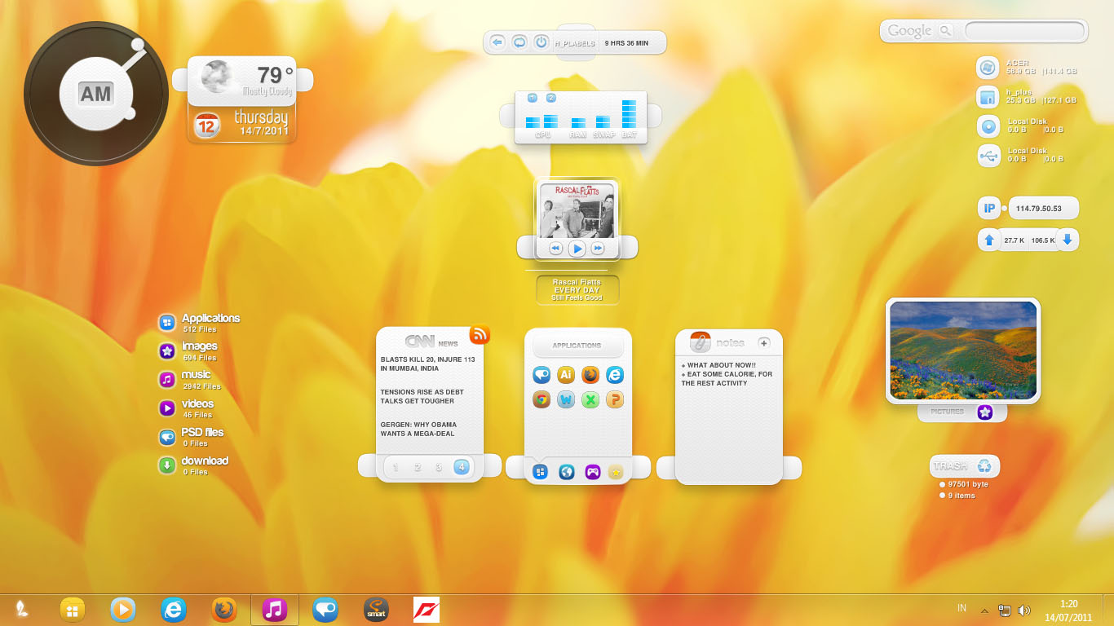Click the TRASH label above item count

pos(949,465)
